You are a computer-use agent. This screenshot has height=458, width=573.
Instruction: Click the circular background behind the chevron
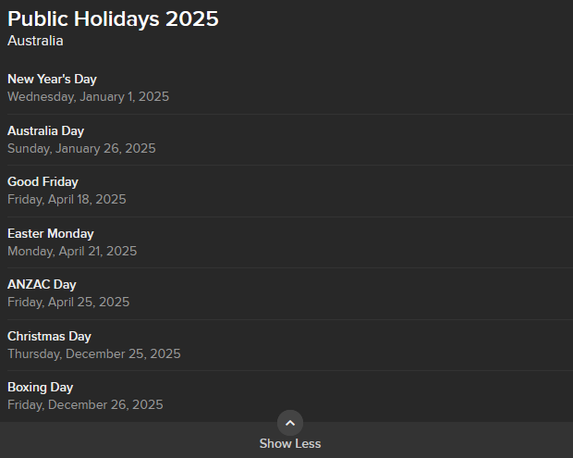pos(290,423)
